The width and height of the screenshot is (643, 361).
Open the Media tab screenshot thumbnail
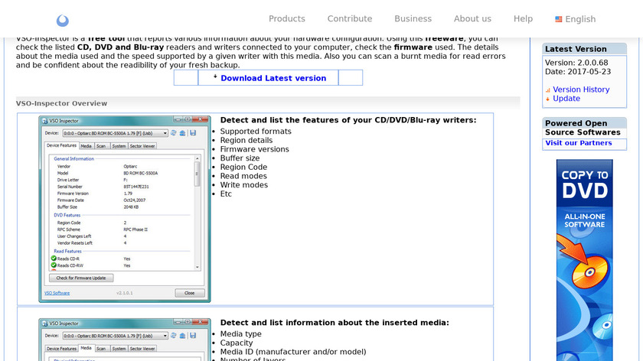[x=125, y=340]
